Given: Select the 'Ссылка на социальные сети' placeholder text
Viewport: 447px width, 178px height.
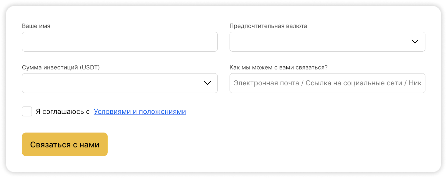Looking at the screenshot, I should coord(354,83).
